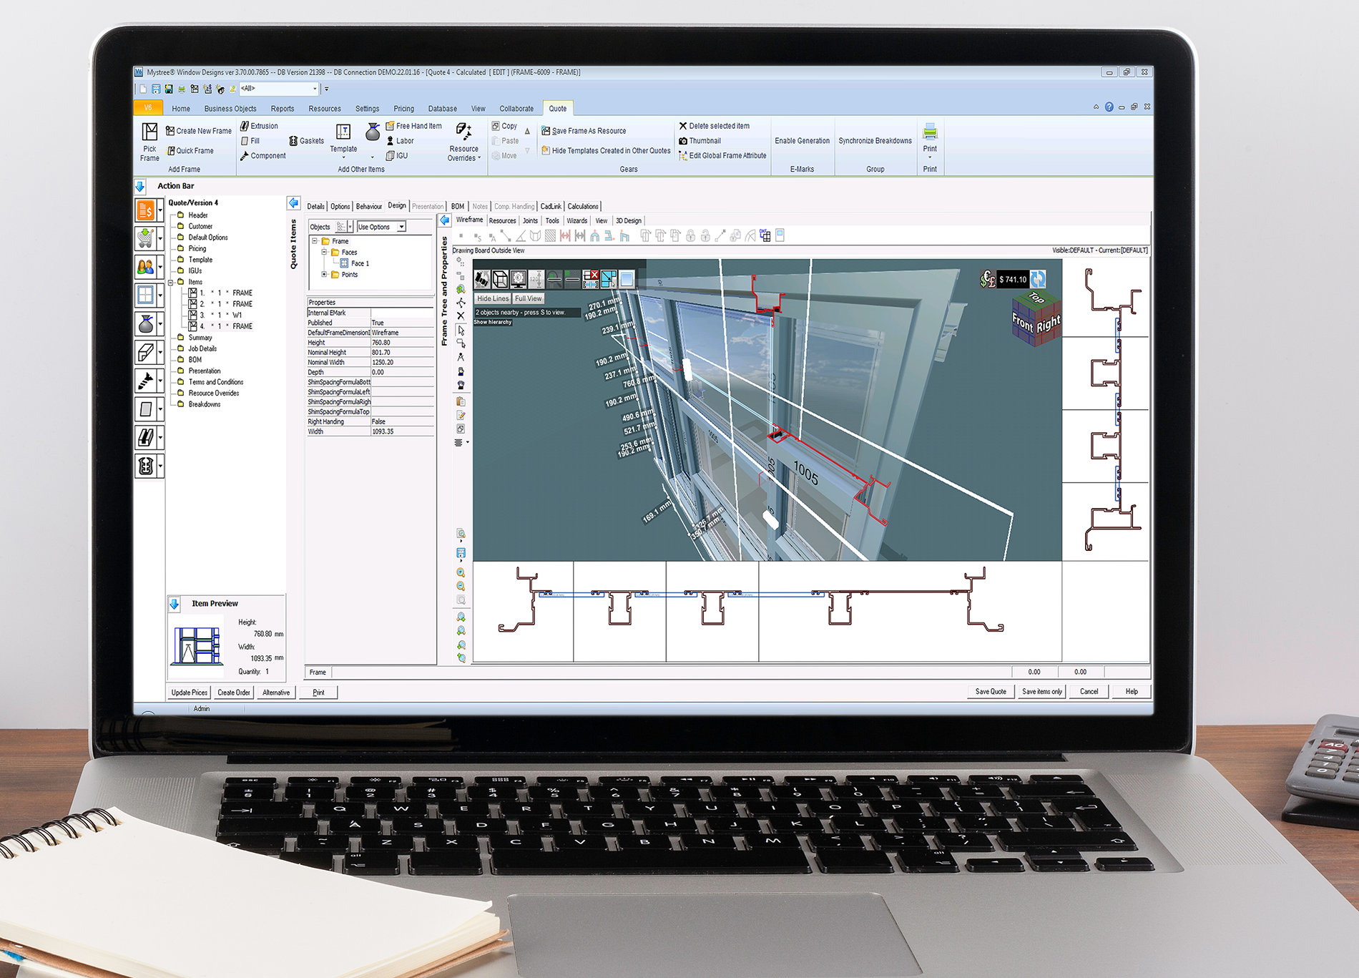Click the Pick Frame icon

pos(149,132)
